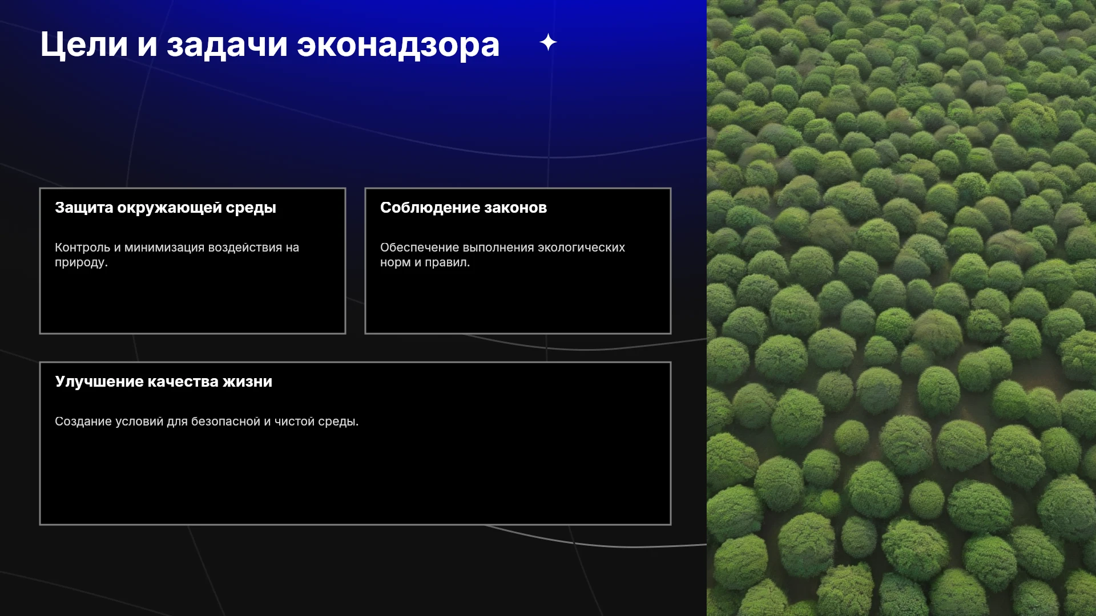Click the word 'задачи' in the title
Viewport: 1096px width, 616px height.
pyautogui.click(x=227, y=44)
